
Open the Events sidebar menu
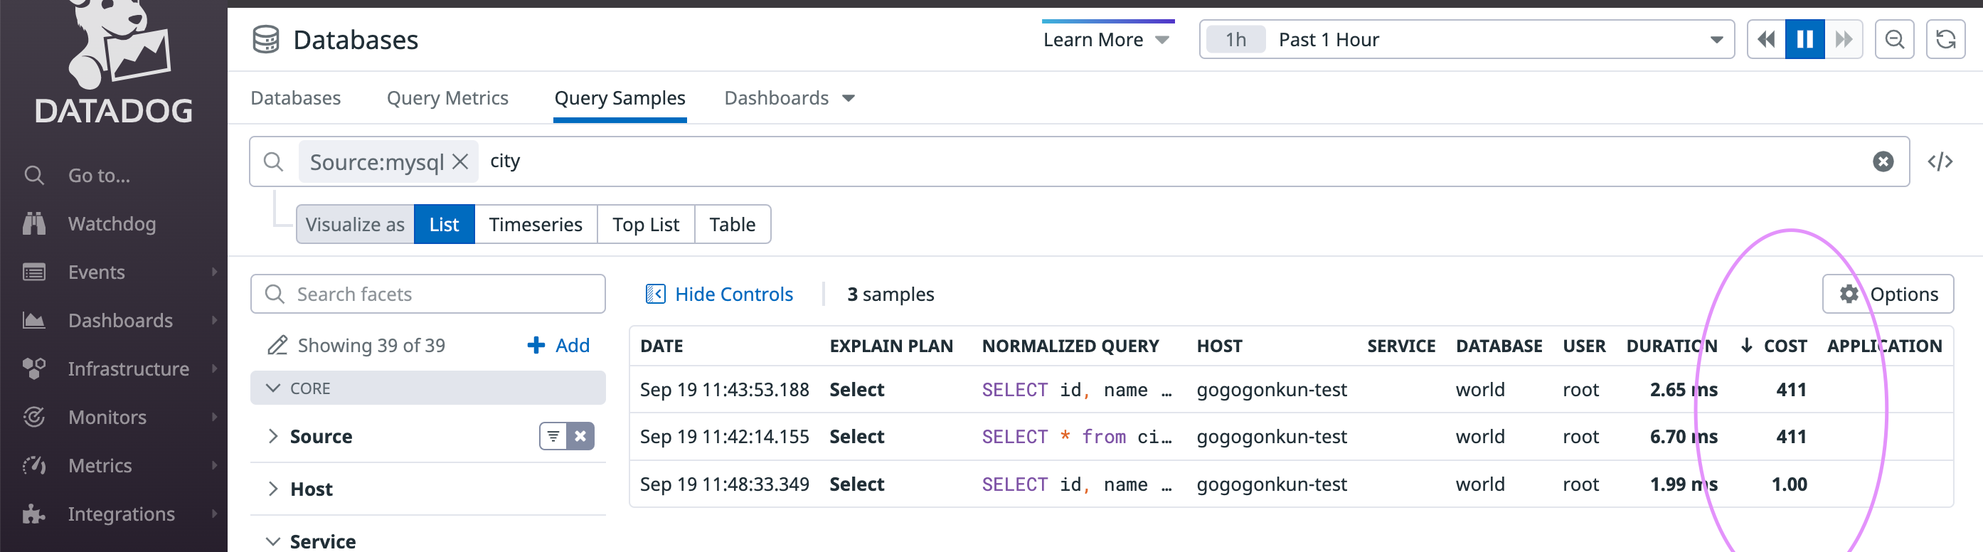pyautogui.click(x=96, y=272)
